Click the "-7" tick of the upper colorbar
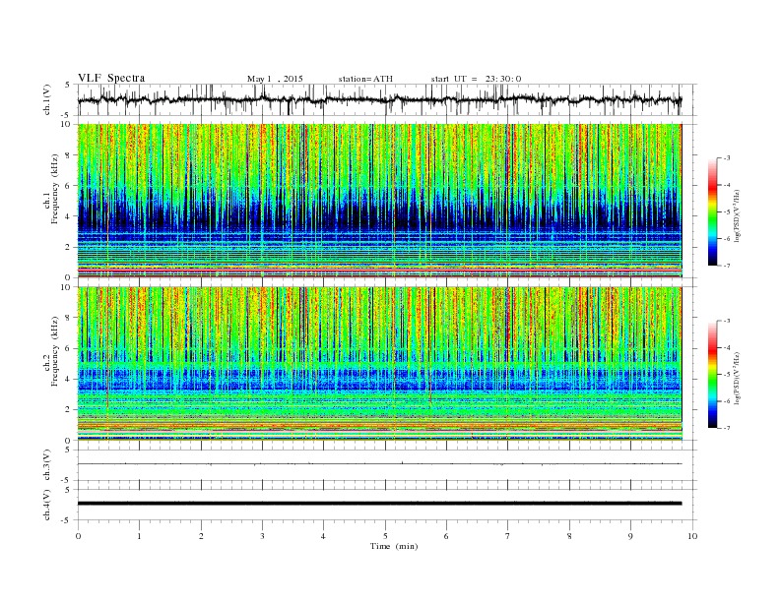The width and height of the screenshot is (780, 602). tap(726, 266)
